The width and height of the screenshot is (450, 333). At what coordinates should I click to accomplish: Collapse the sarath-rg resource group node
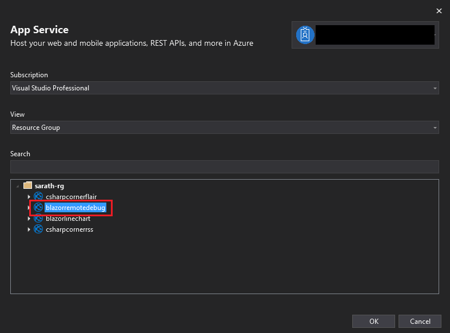click(18, 186)
